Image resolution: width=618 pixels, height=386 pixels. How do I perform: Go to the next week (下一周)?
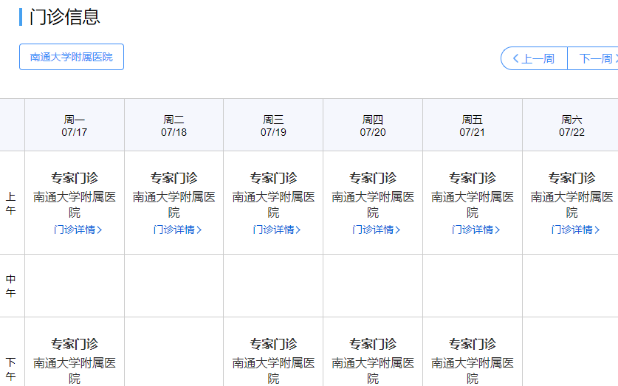(594, 58)
